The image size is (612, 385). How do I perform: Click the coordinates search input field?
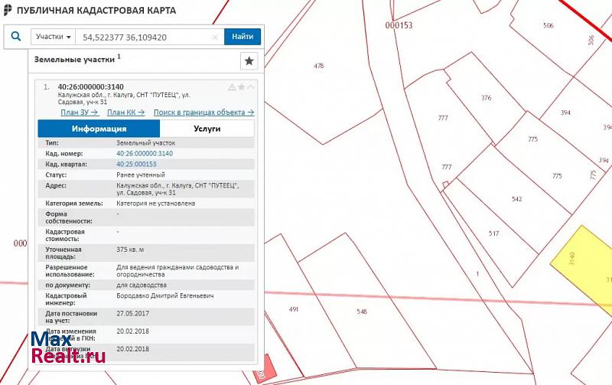click(145, 37)
